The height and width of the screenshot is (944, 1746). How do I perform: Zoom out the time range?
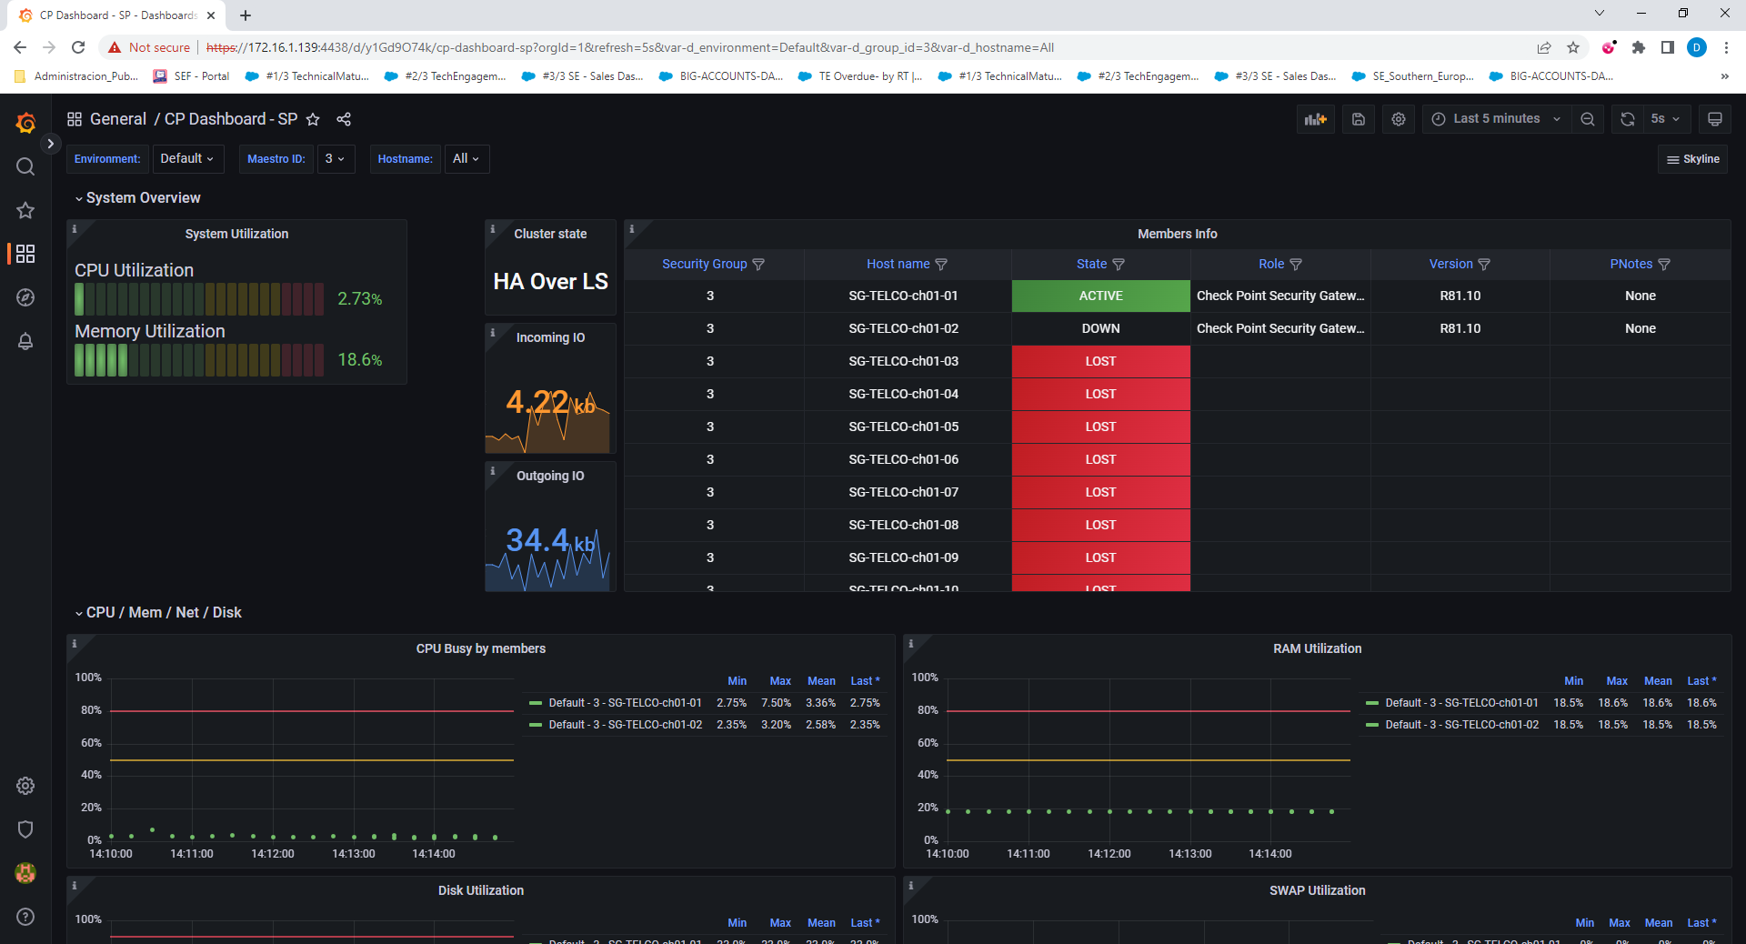[x=1588, y=119]
